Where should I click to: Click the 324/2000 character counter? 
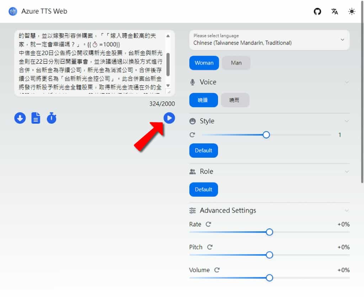[162, 104]
